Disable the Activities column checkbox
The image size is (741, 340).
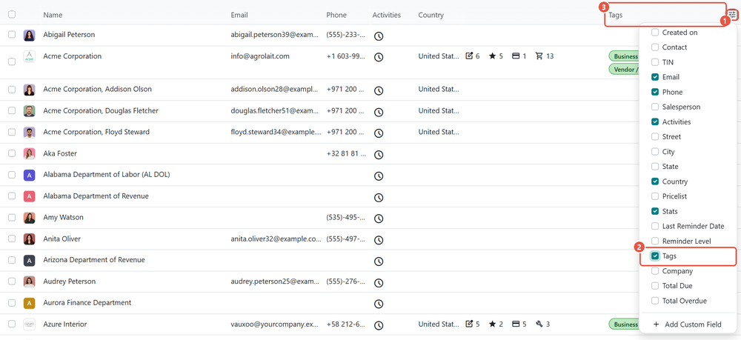point(655,121)
